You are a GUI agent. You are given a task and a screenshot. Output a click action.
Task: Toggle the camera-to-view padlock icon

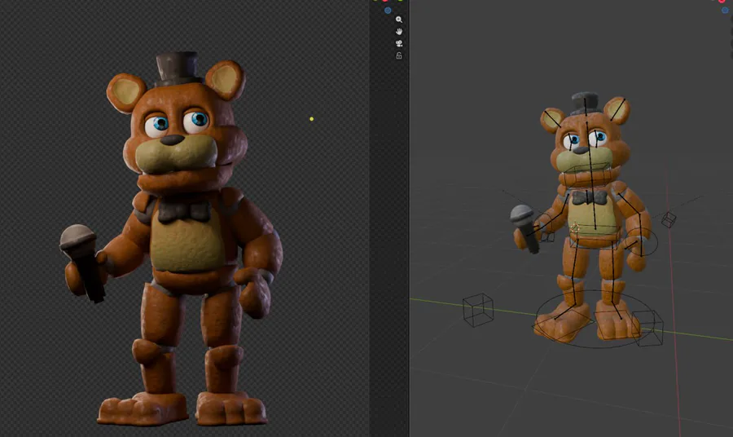[x=399, y=55]
